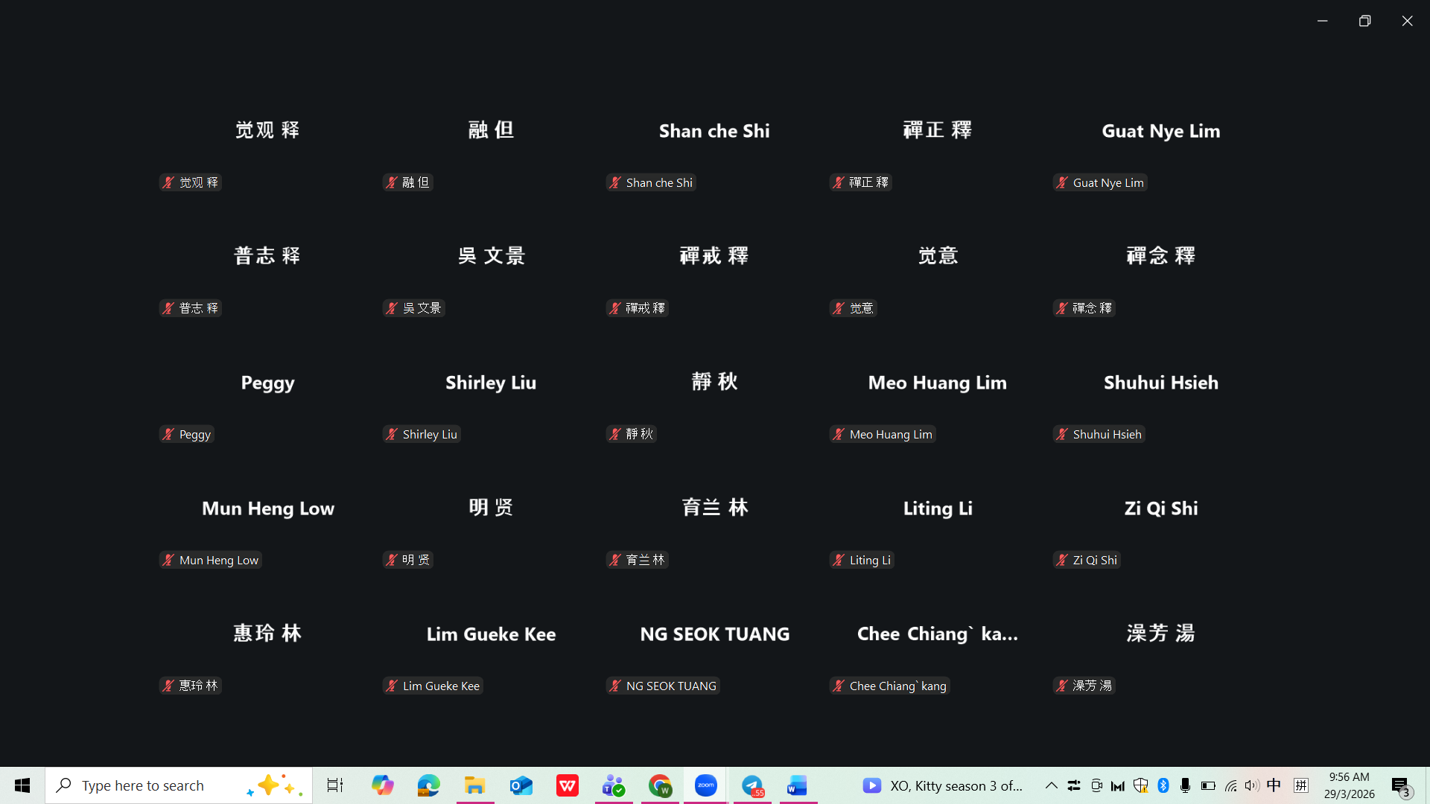Open Telegram from the taskbar

coord(752,785)
